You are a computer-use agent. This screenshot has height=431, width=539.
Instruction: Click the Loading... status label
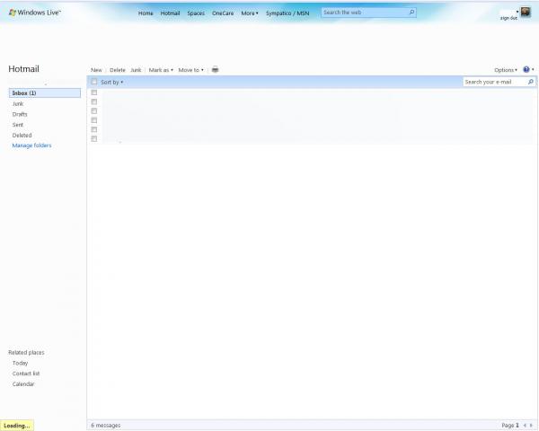[x=17, y=426]
